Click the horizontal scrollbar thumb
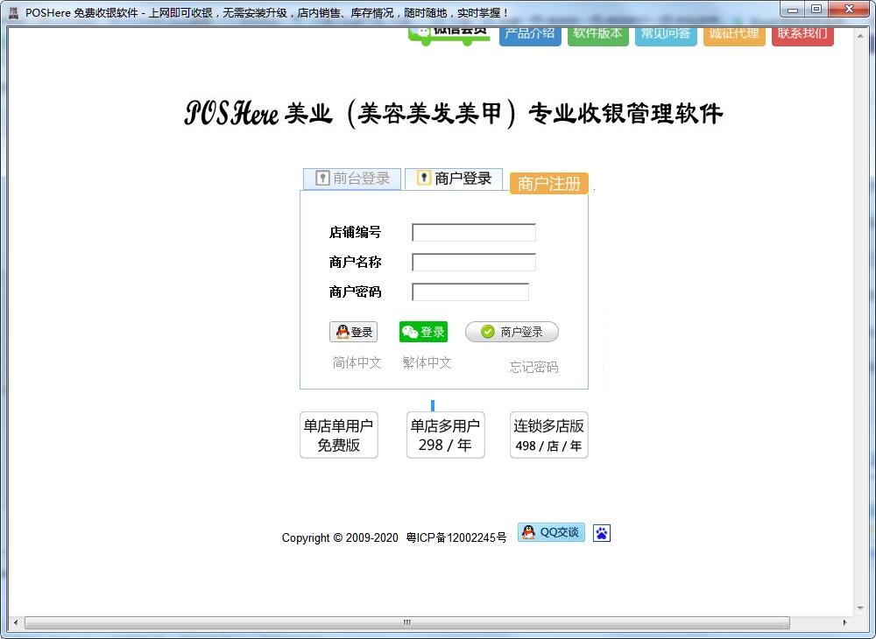This screenshot has width=876, height=639. 407,622
